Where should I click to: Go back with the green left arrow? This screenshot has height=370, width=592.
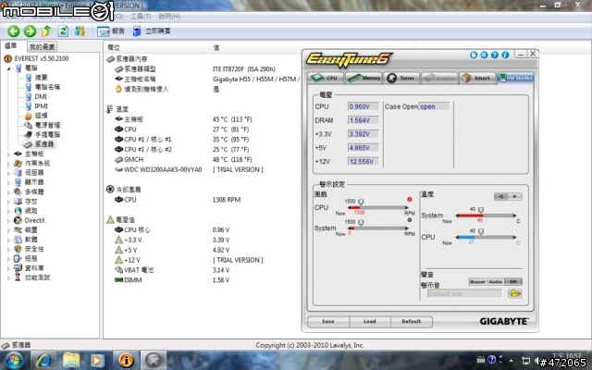click(x=14, y=31)
